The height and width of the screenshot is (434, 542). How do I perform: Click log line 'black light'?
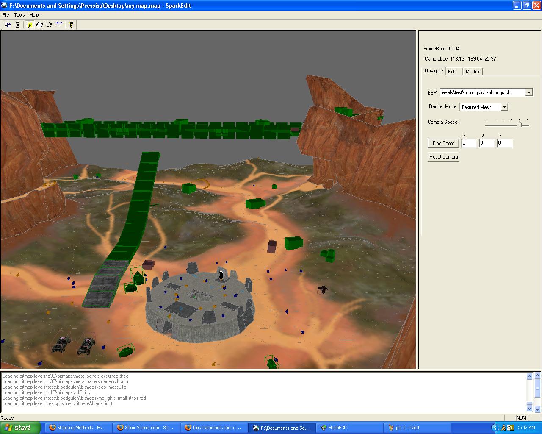[57, 403]
